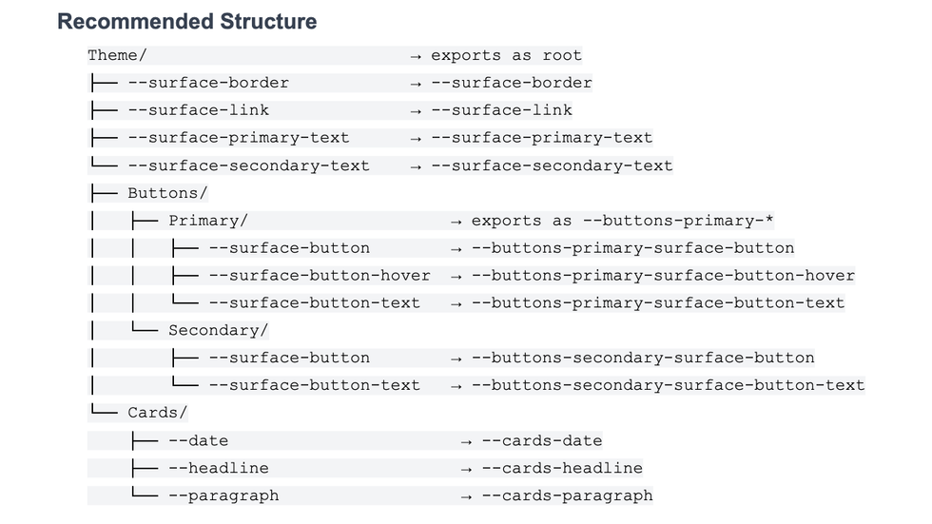
Task: Select --surface-button-hover variable under Primary
Action: click(319, 276)
